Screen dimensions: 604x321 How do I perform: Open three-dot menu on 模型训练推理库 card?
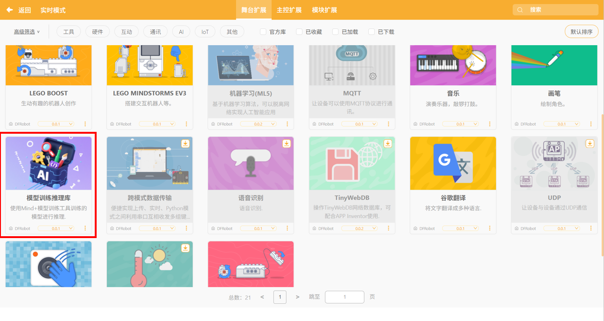pyautogui.click(x=85, y=228)
